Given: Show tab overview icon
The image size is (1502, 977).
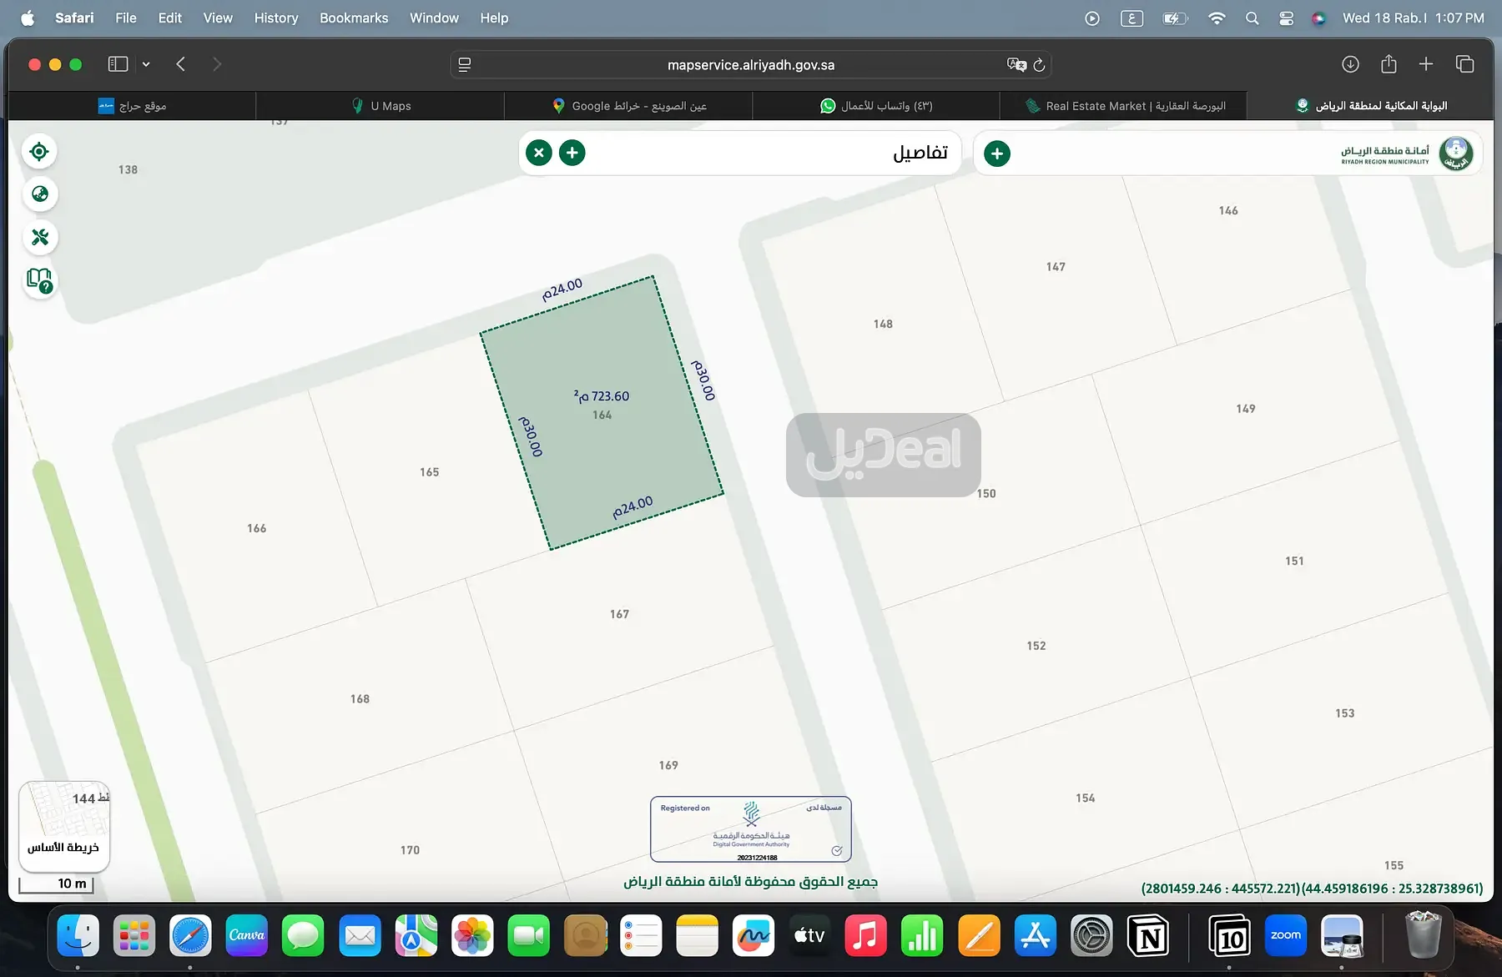Looking at the screenshot, I should [1464, 64].
